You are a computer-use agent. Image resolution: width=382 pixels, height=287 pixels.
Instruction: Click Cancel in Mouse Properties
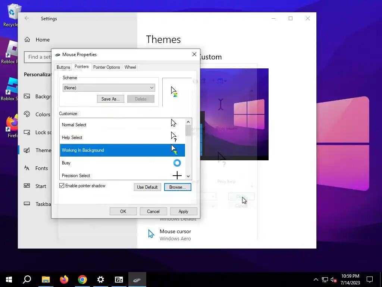click(153, 212)
